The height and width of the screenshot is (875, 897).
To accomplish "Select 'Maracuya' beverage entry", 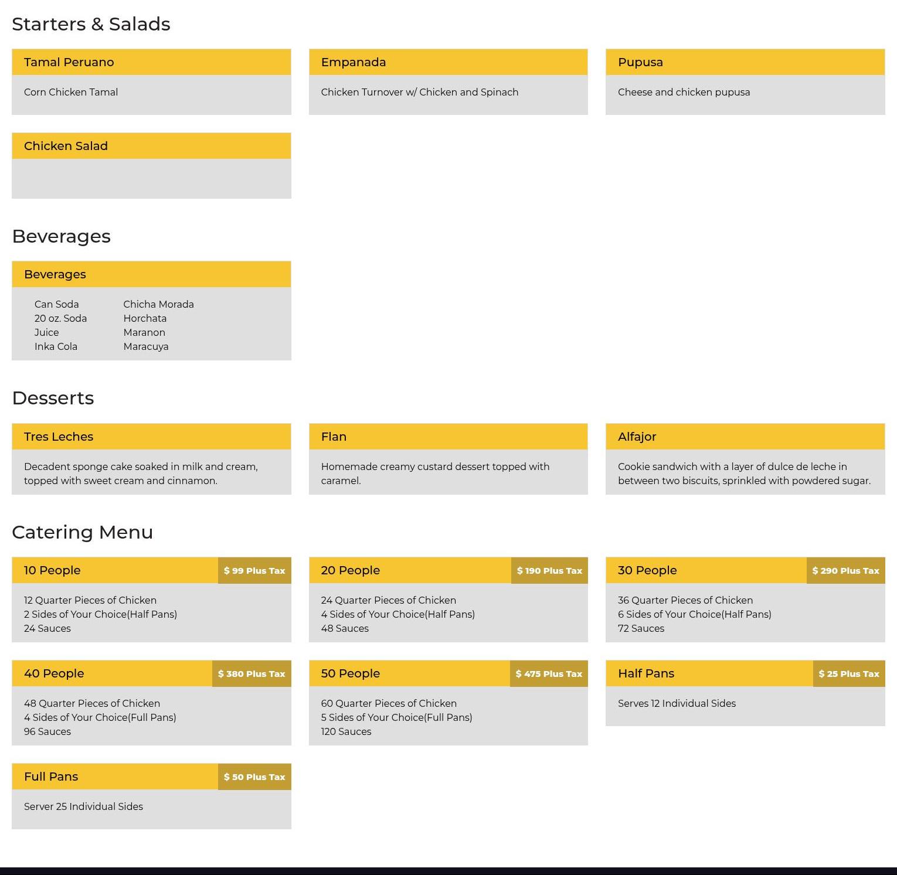I will [x=146, y=346].
